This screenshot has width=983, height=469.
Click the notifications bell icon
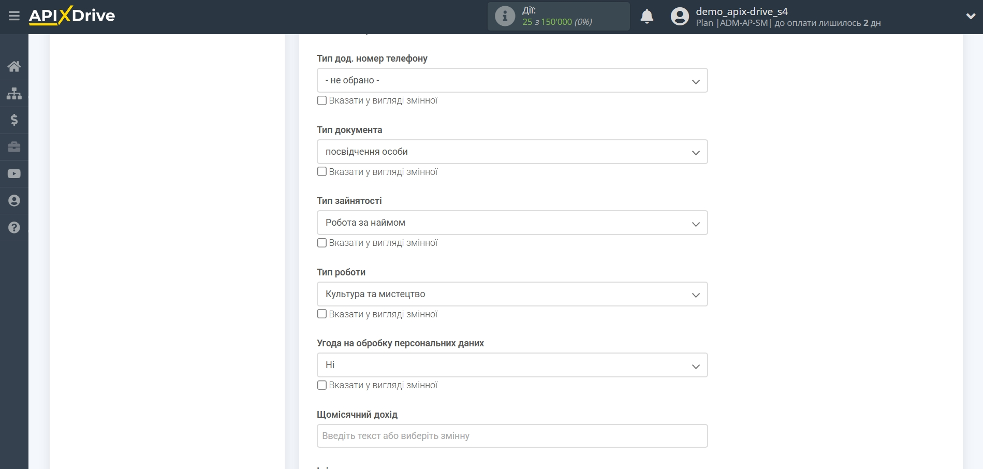647,17
